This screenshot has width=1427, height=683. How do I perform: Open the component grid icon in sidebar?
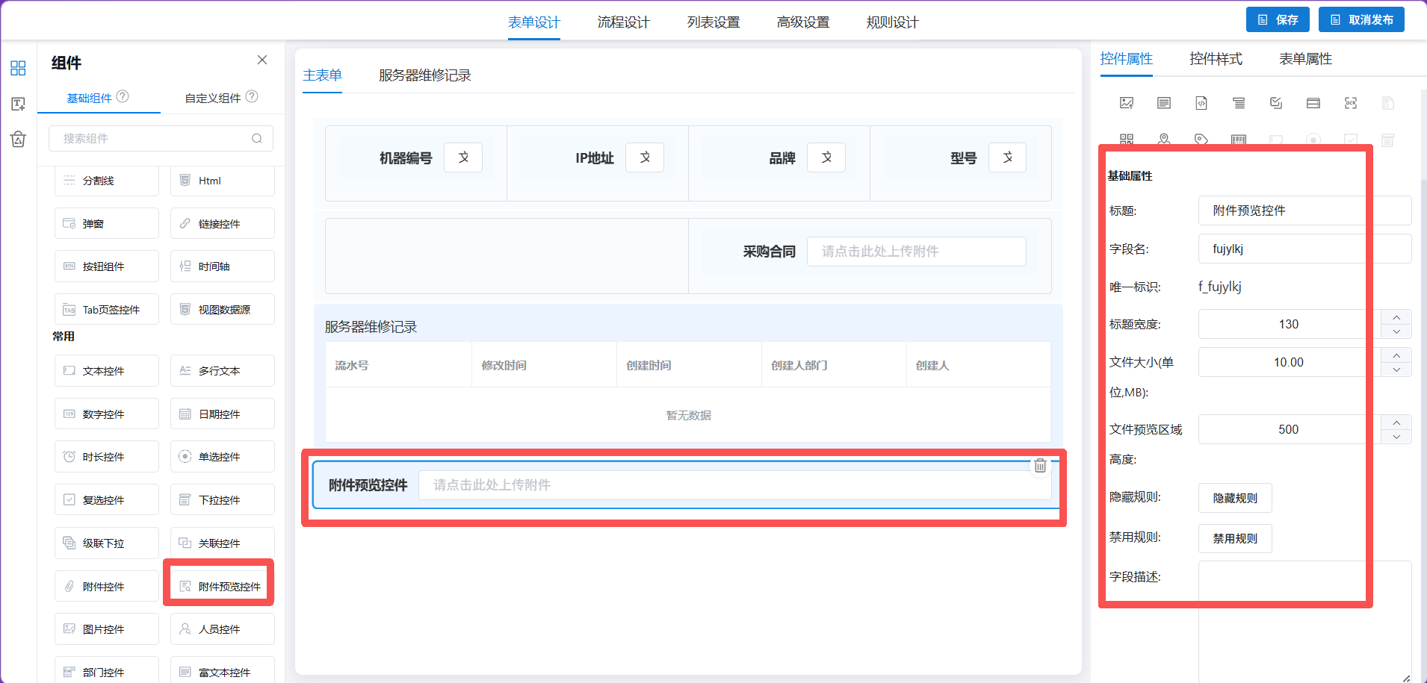coord(18,69)
